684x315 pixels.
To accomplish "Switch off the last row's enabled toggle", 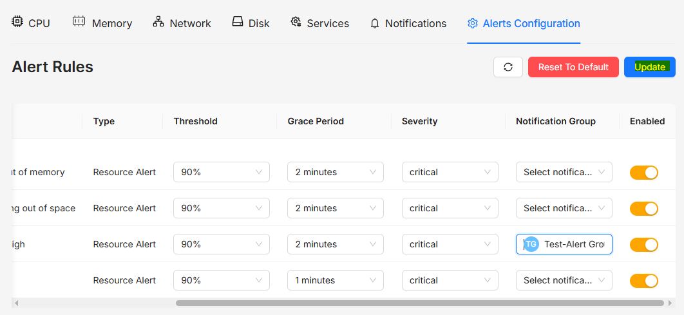I will (644, 280).
